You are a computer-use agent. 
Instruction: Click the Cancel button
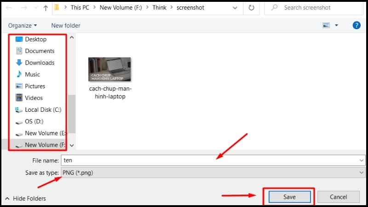coord(338,197)
